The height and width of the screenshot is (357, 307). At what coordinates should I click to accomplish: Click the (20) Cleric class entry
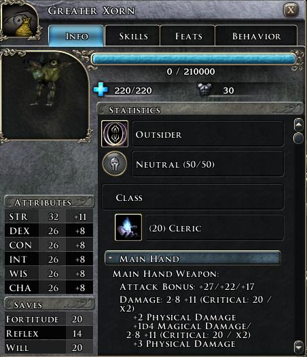tap(215, 227)
